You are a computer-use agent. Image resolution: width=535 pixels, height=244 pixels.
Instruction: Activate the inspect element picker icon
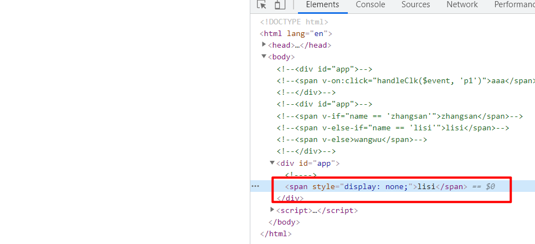point(262,5)
